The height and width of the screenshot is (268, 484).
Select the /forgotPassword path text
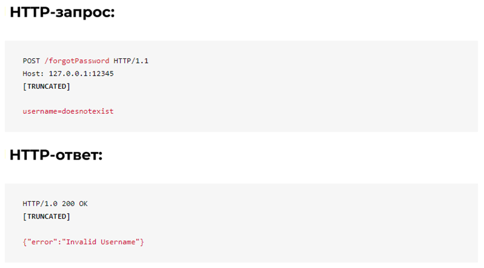(x=77, y=61)
